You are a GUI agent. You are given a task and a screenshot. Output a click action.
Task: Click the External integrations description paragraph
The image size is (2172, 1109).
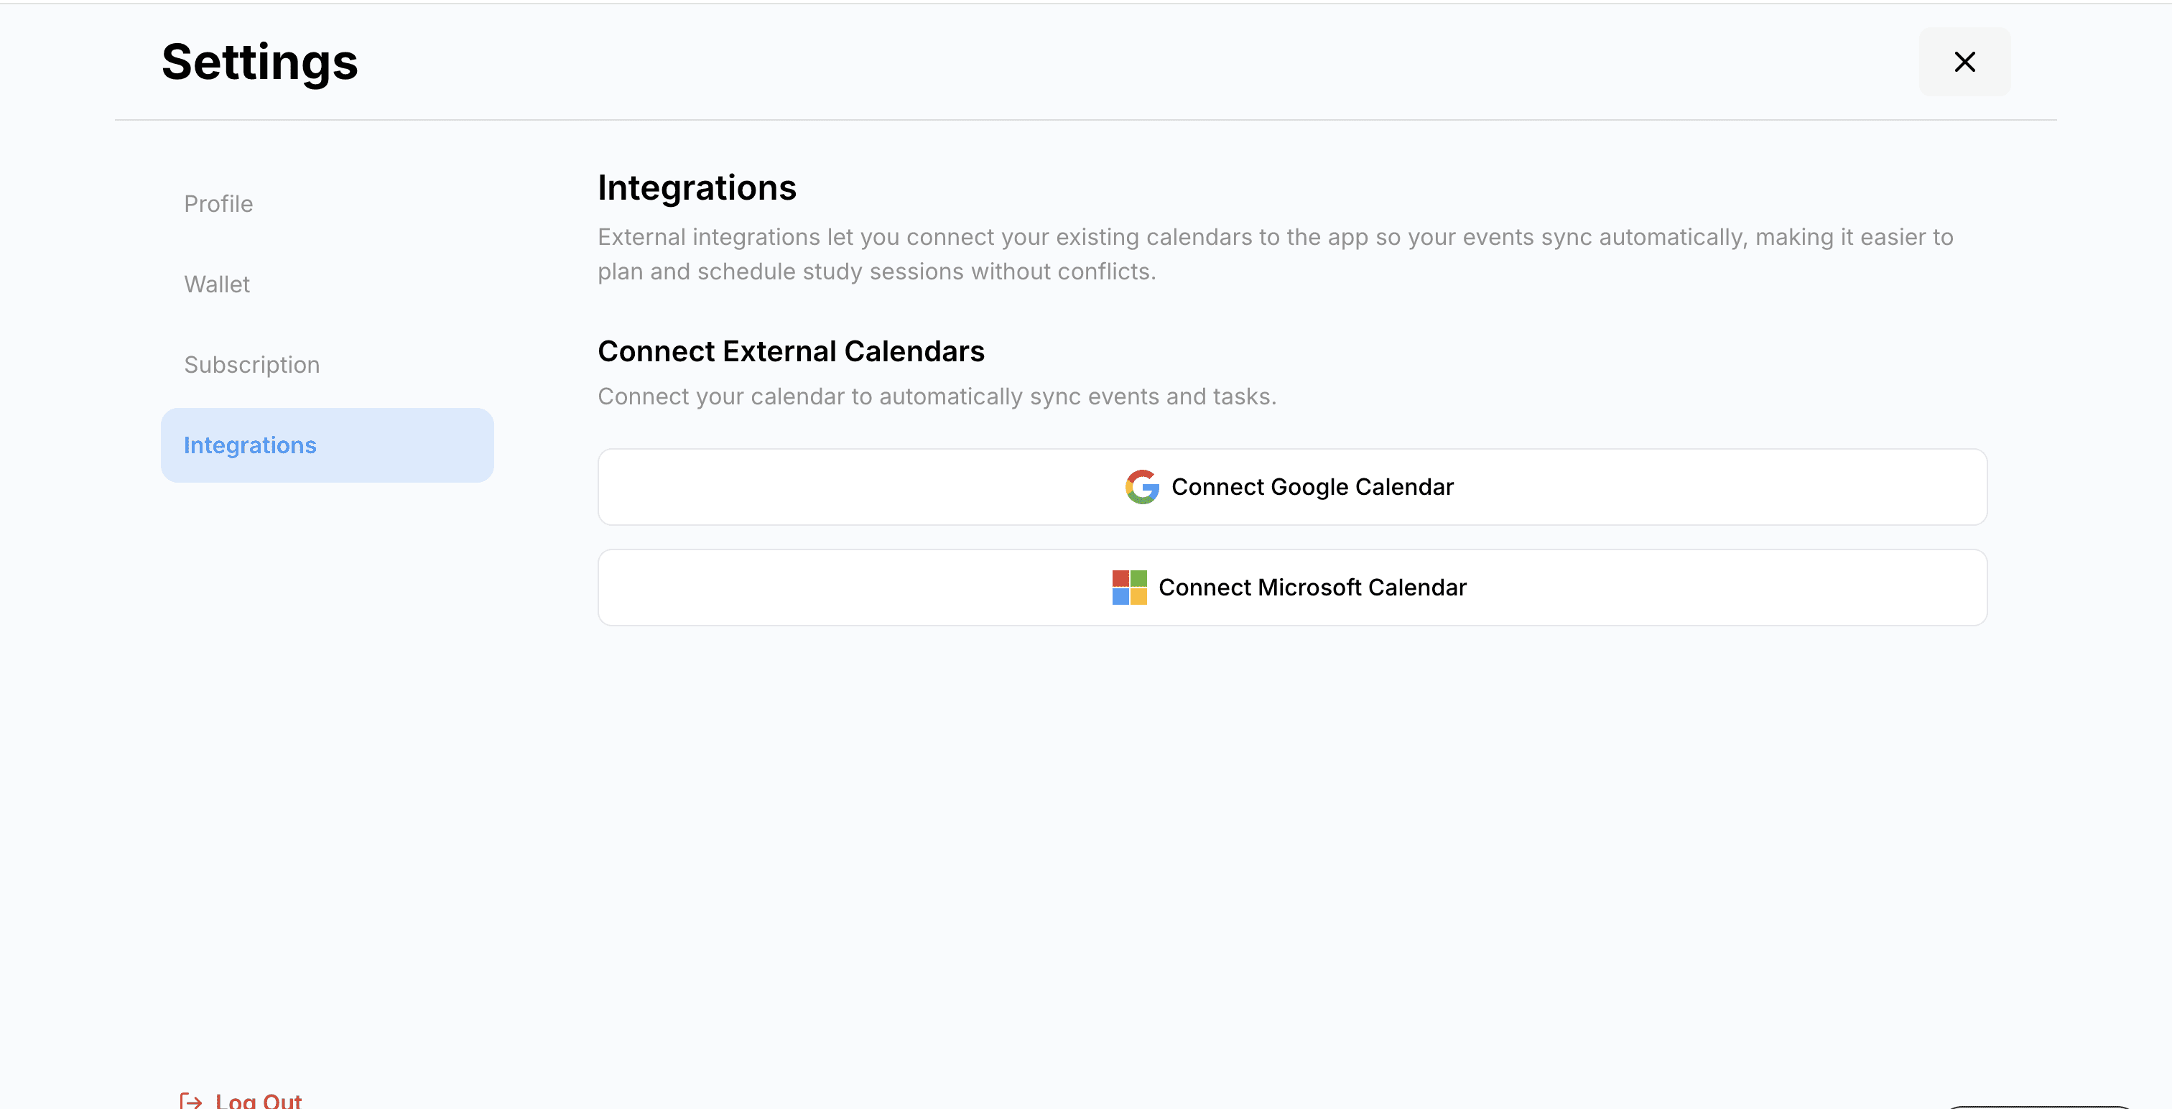(1275, 254)
